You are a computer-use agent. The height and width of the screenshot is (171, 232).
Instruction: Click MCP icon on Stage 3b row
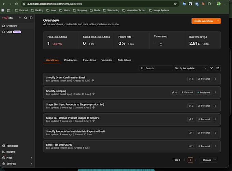coord(93,108)
